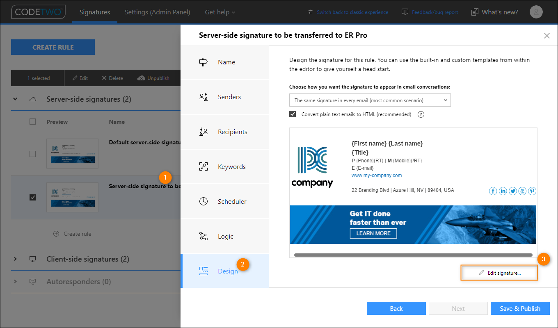The image size is (558, 328).
Task: Expand the Autoresponders section
Action: 16,282
